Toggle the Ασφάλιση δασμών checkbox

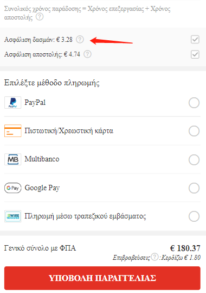point(195,40)
